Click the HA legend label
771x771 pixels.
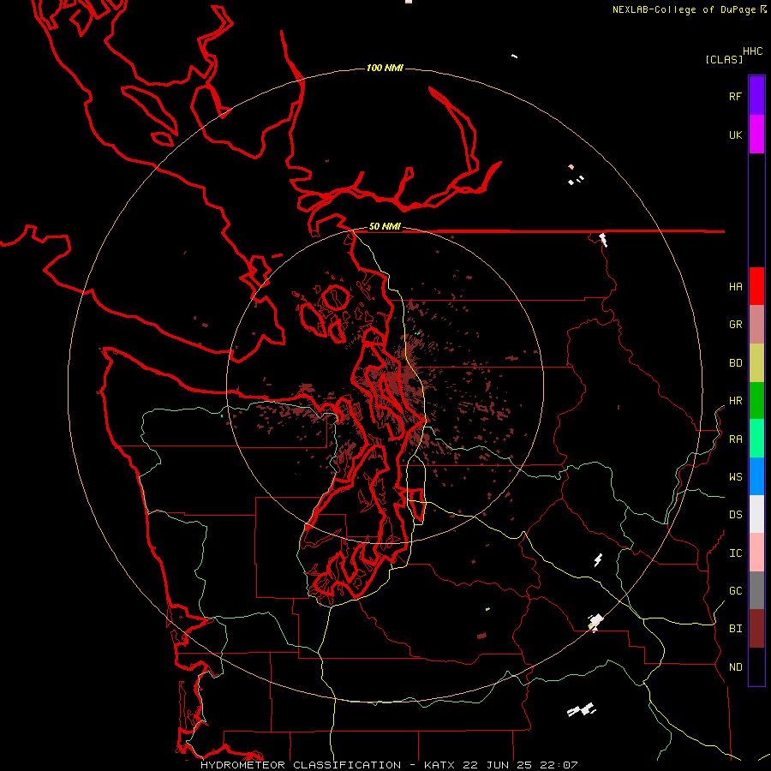[736, 286]
